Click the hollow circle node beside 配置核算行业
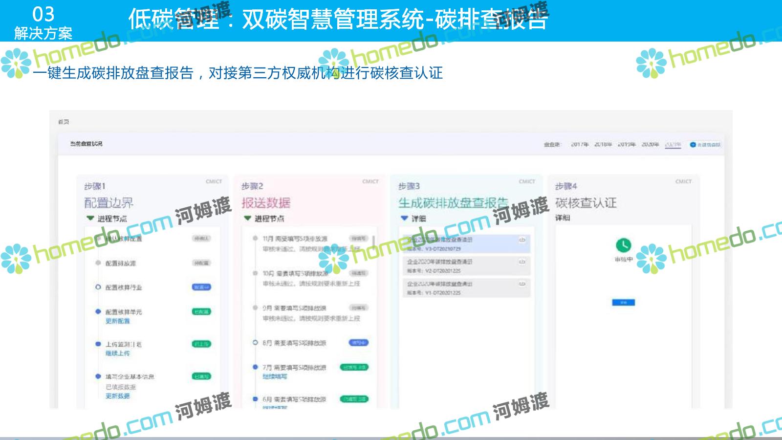Image resolution: width=782 pixels, height=440 pixels. coord(98,287)
